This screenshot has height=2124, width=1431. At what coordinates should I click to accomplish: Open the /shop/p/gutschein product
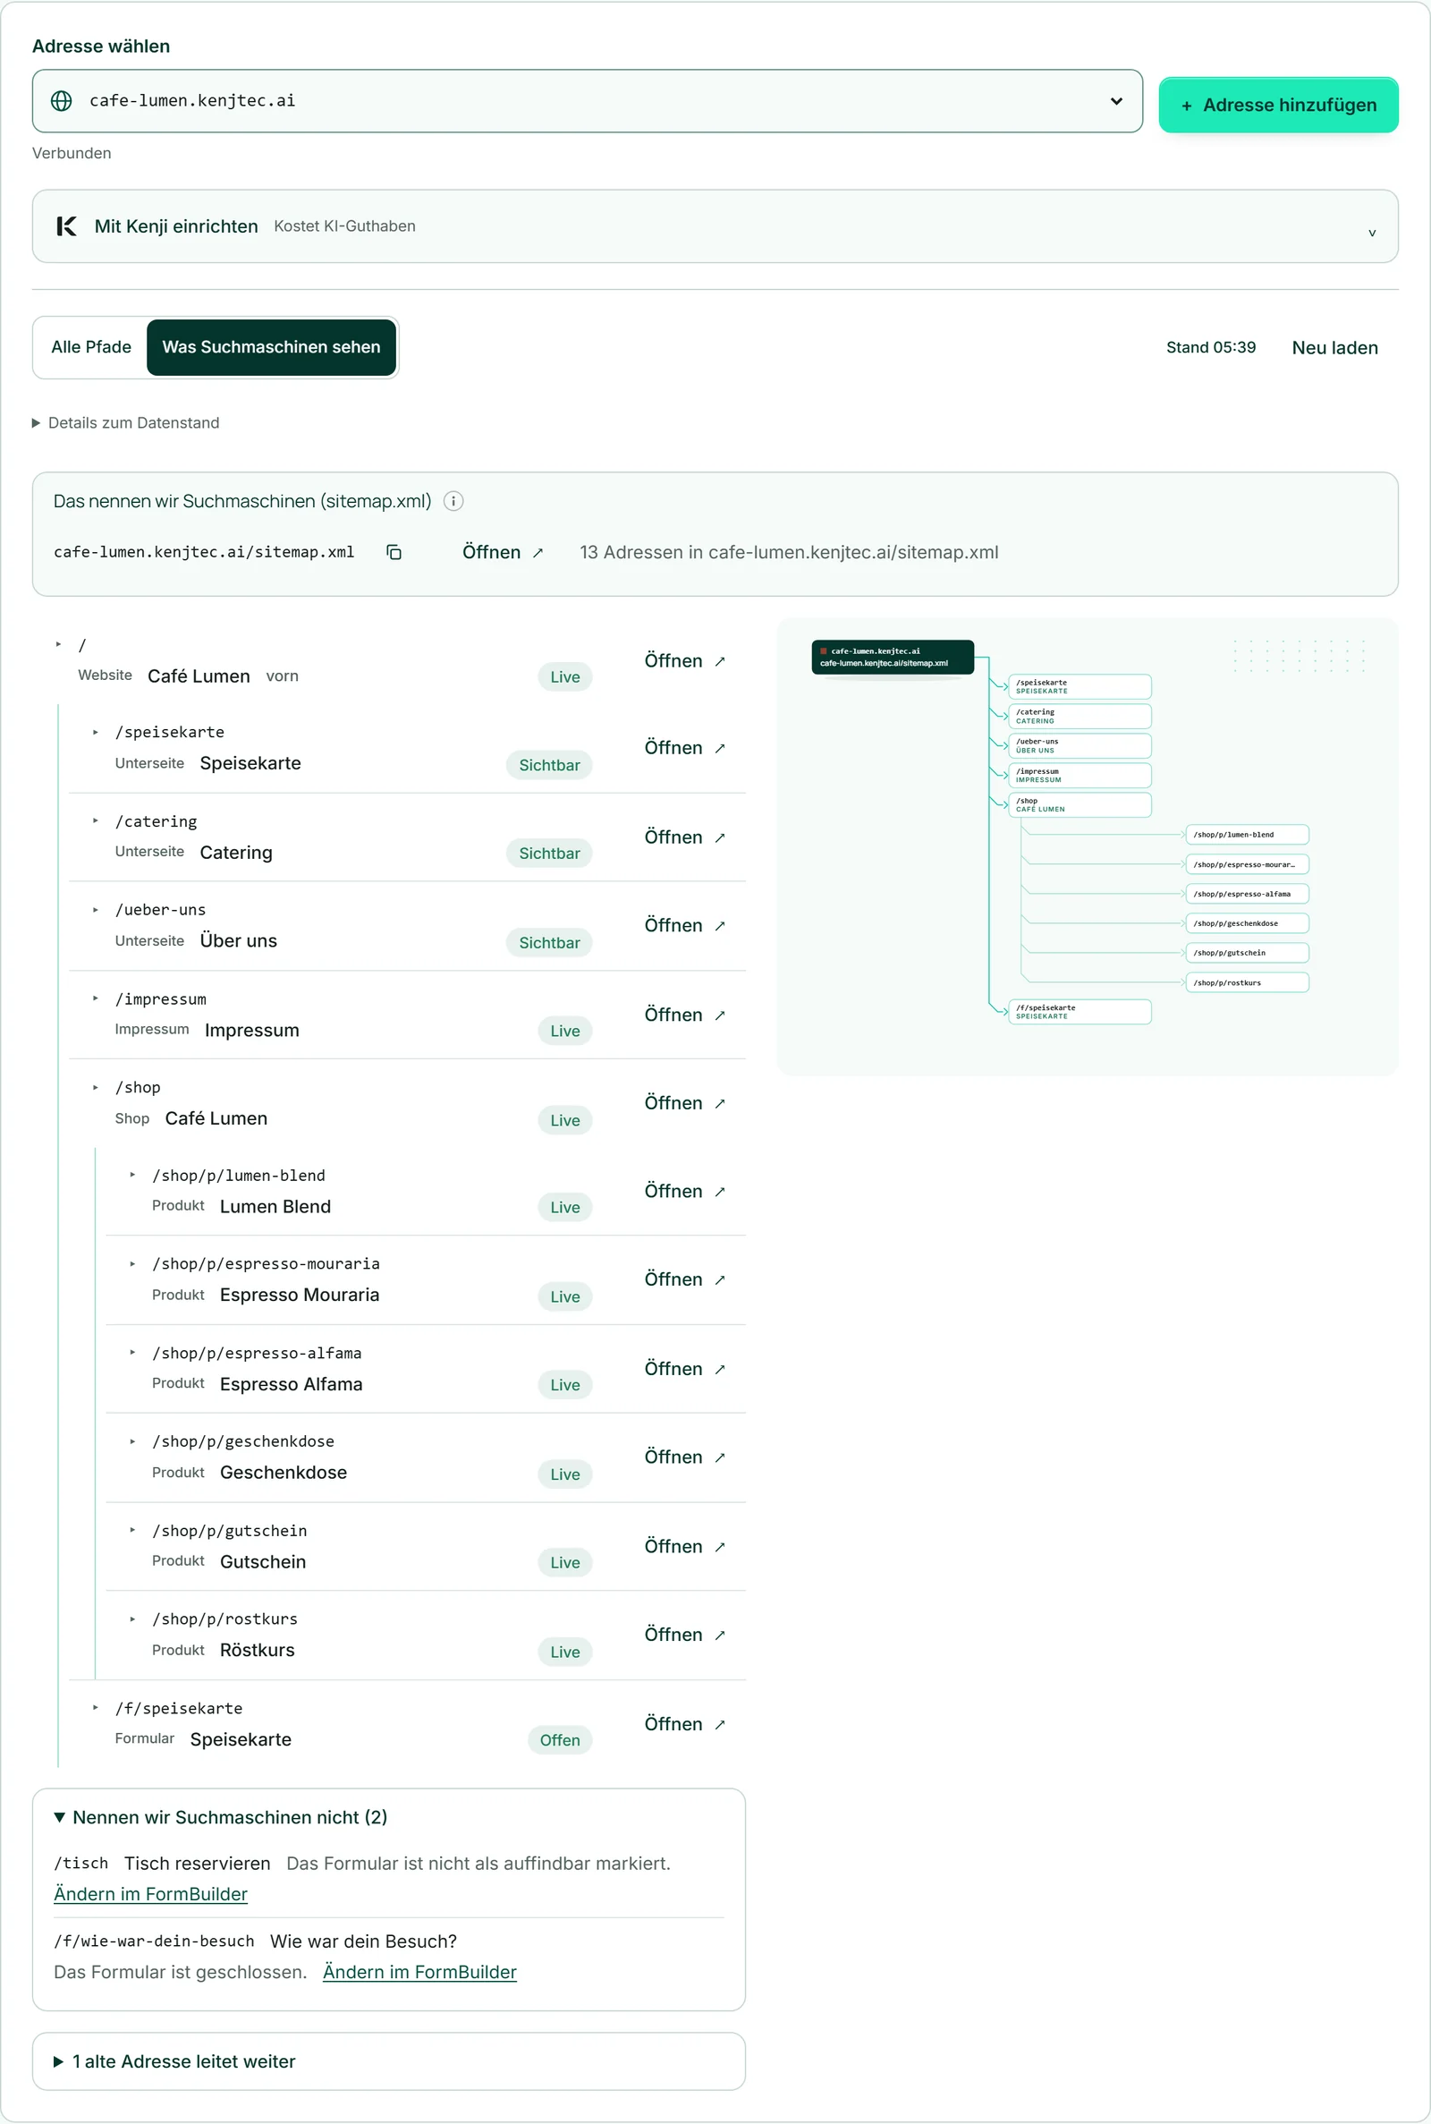[x=684, y=1546]
